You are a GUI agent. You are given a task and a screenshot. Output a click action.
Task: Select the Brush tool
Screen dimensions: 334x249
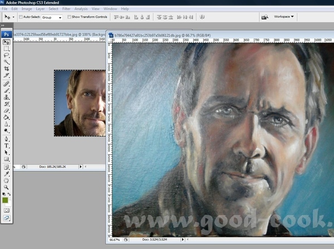(6, 91)
